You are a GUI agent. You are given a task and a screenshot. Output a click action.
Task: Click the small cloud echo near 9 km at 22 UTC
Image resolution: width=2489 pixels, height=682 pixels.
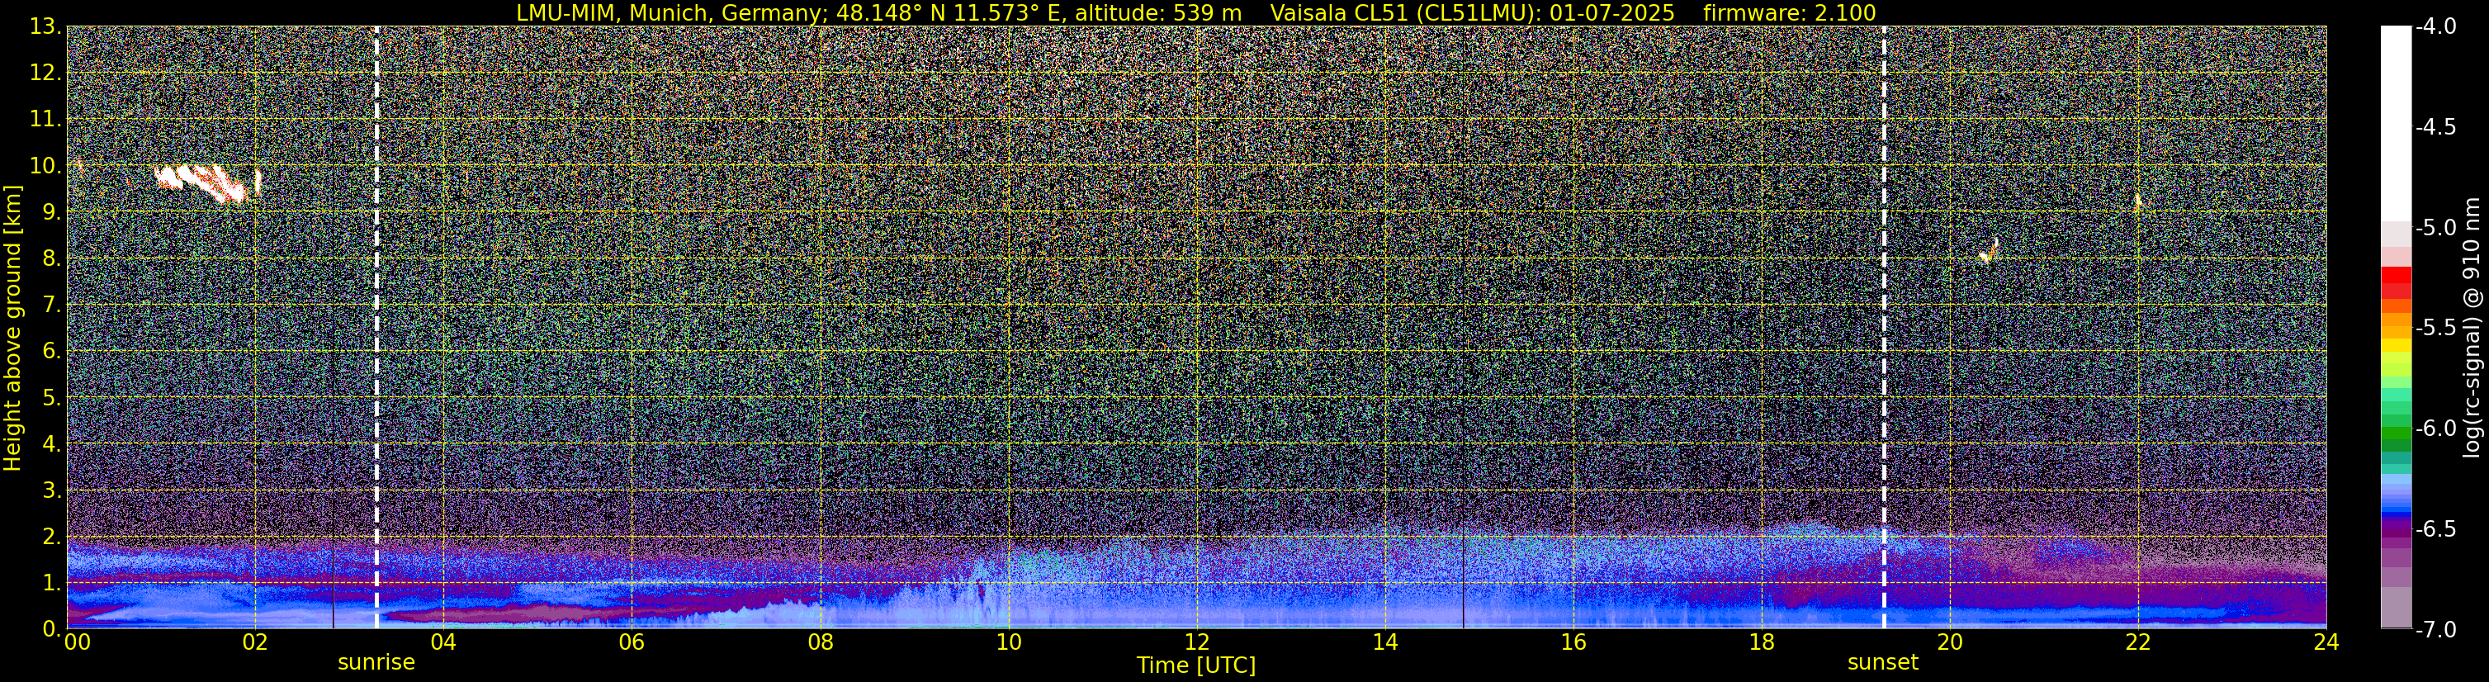2137,203
